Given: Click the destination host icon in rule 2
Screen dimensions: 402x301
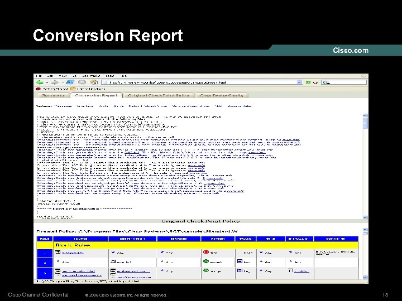Looking at the screenshot, I should (x=113, y=261).
